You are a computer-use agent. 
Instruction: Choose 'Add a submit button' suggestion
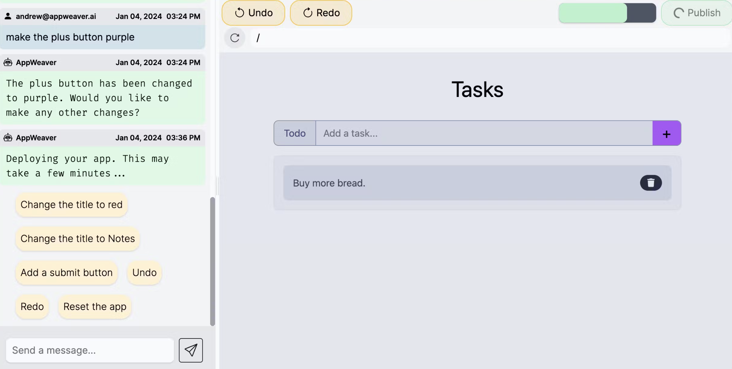pyautogui.click(x=66, y=272)
